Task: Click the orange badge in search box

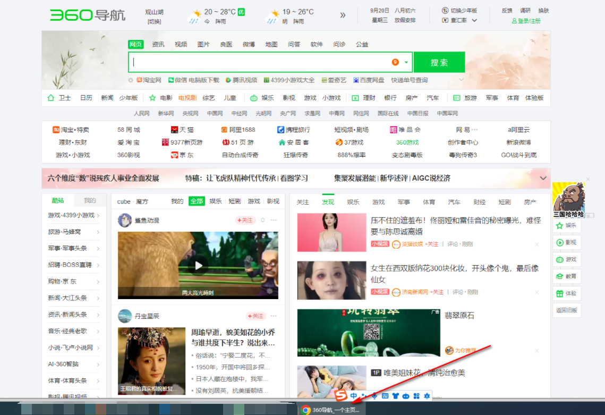Action: tap(395, 62)
